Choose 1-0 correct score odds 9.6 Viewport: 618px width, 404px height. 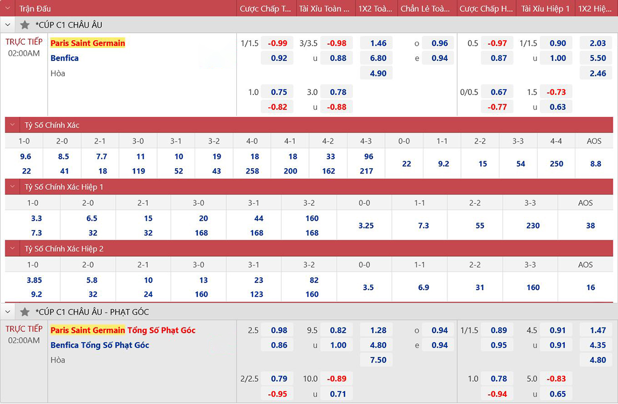click(x=26, y=156)
